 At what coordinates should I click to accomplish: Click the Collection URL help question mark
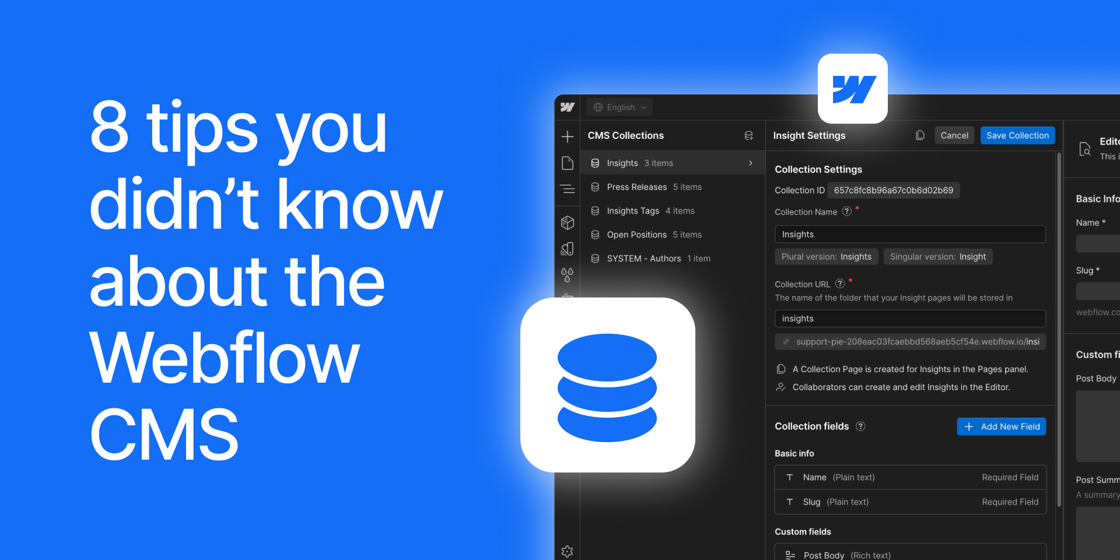pos(840,283)
